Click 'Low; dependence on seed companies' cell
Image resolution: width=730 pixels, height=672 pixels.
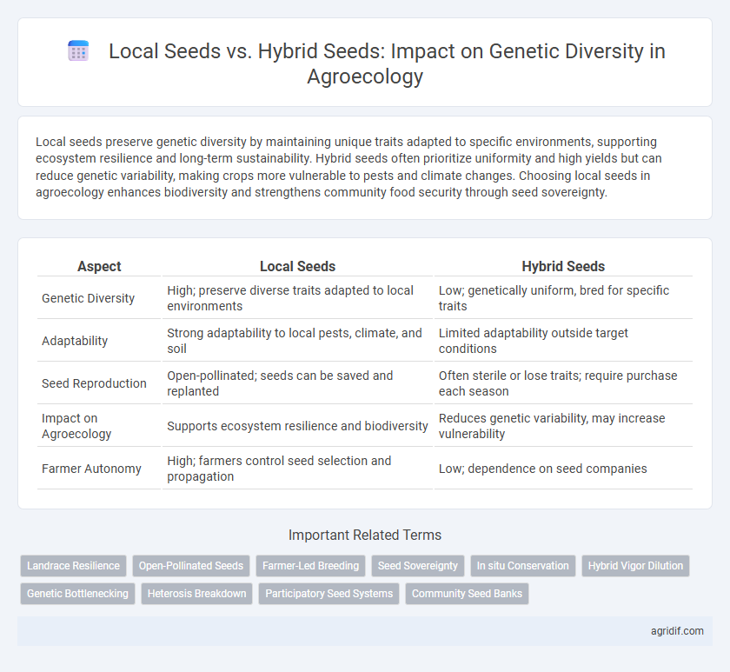point(563,469)
